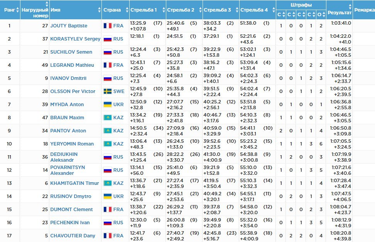Click the Штрафы header group
The image size is (375, 242).
pos(301,5)
